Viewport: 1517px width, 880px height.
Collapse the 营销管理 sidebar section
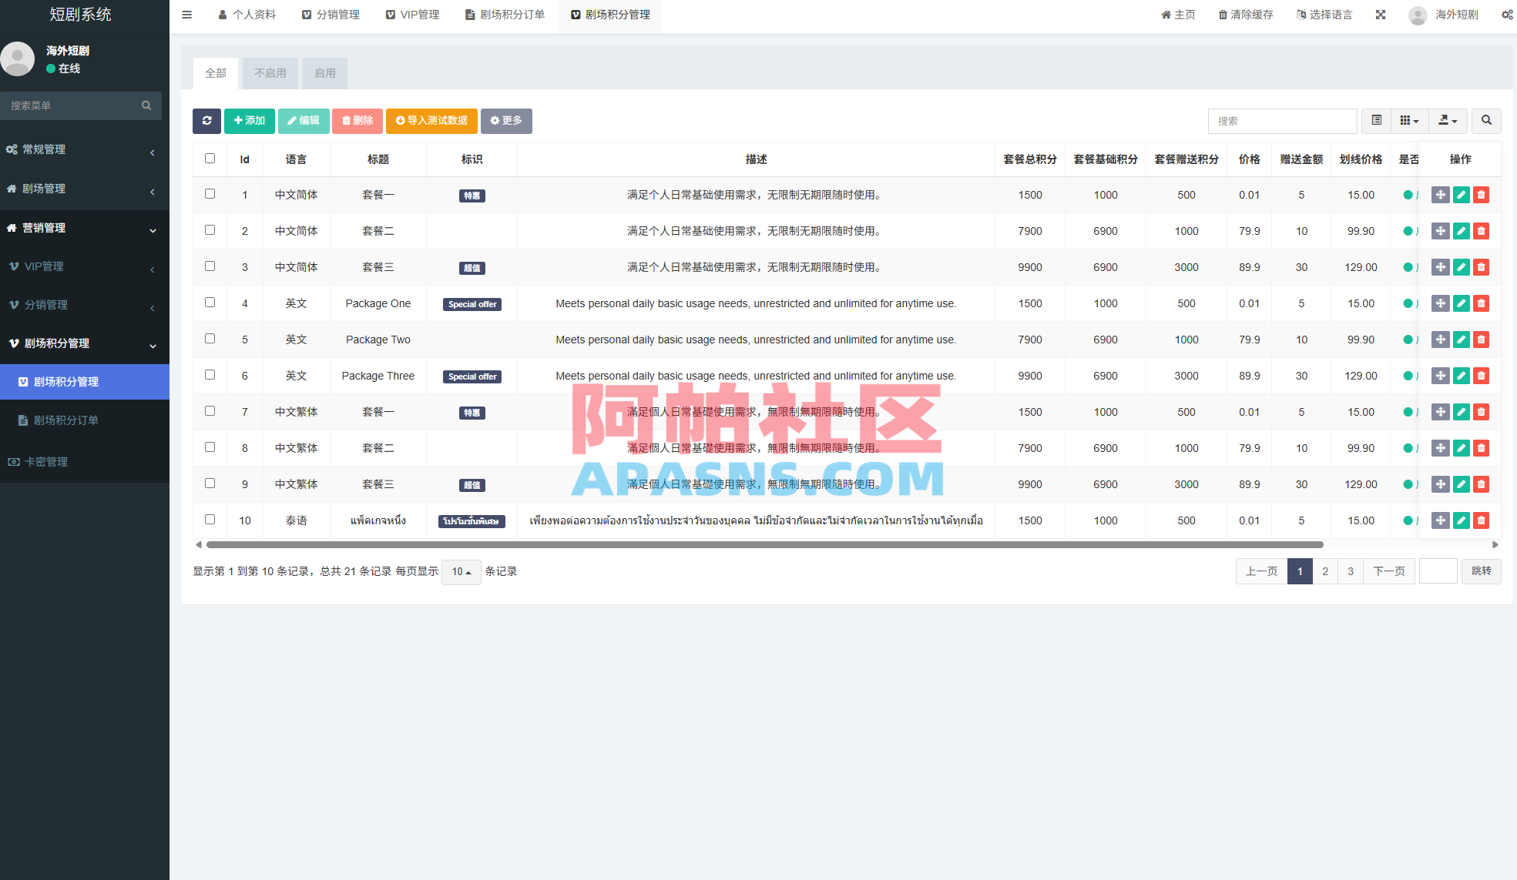pyautogui.click(x=85, y=228)
